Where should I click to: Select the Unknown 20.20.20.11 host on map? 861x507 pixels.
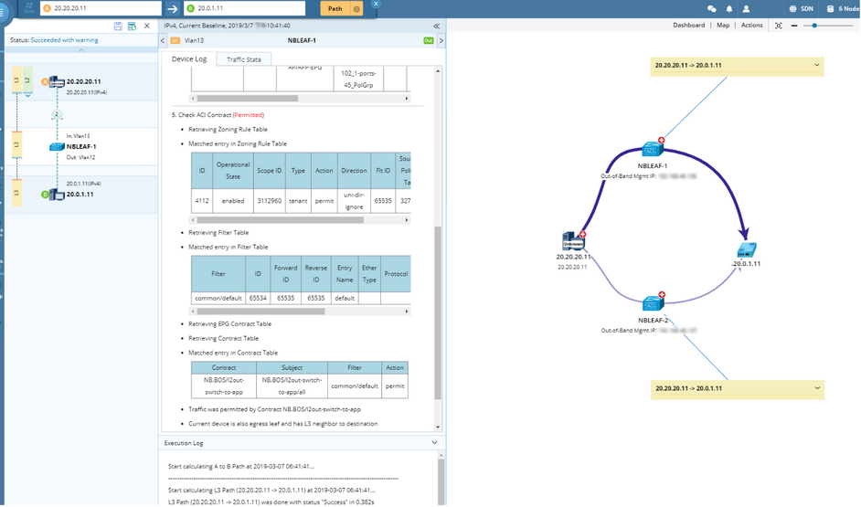point(573,241)
